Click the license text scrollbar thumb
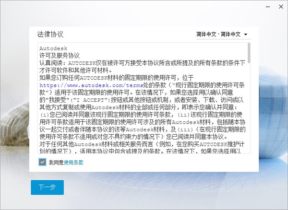 click(x=249, y=53)
